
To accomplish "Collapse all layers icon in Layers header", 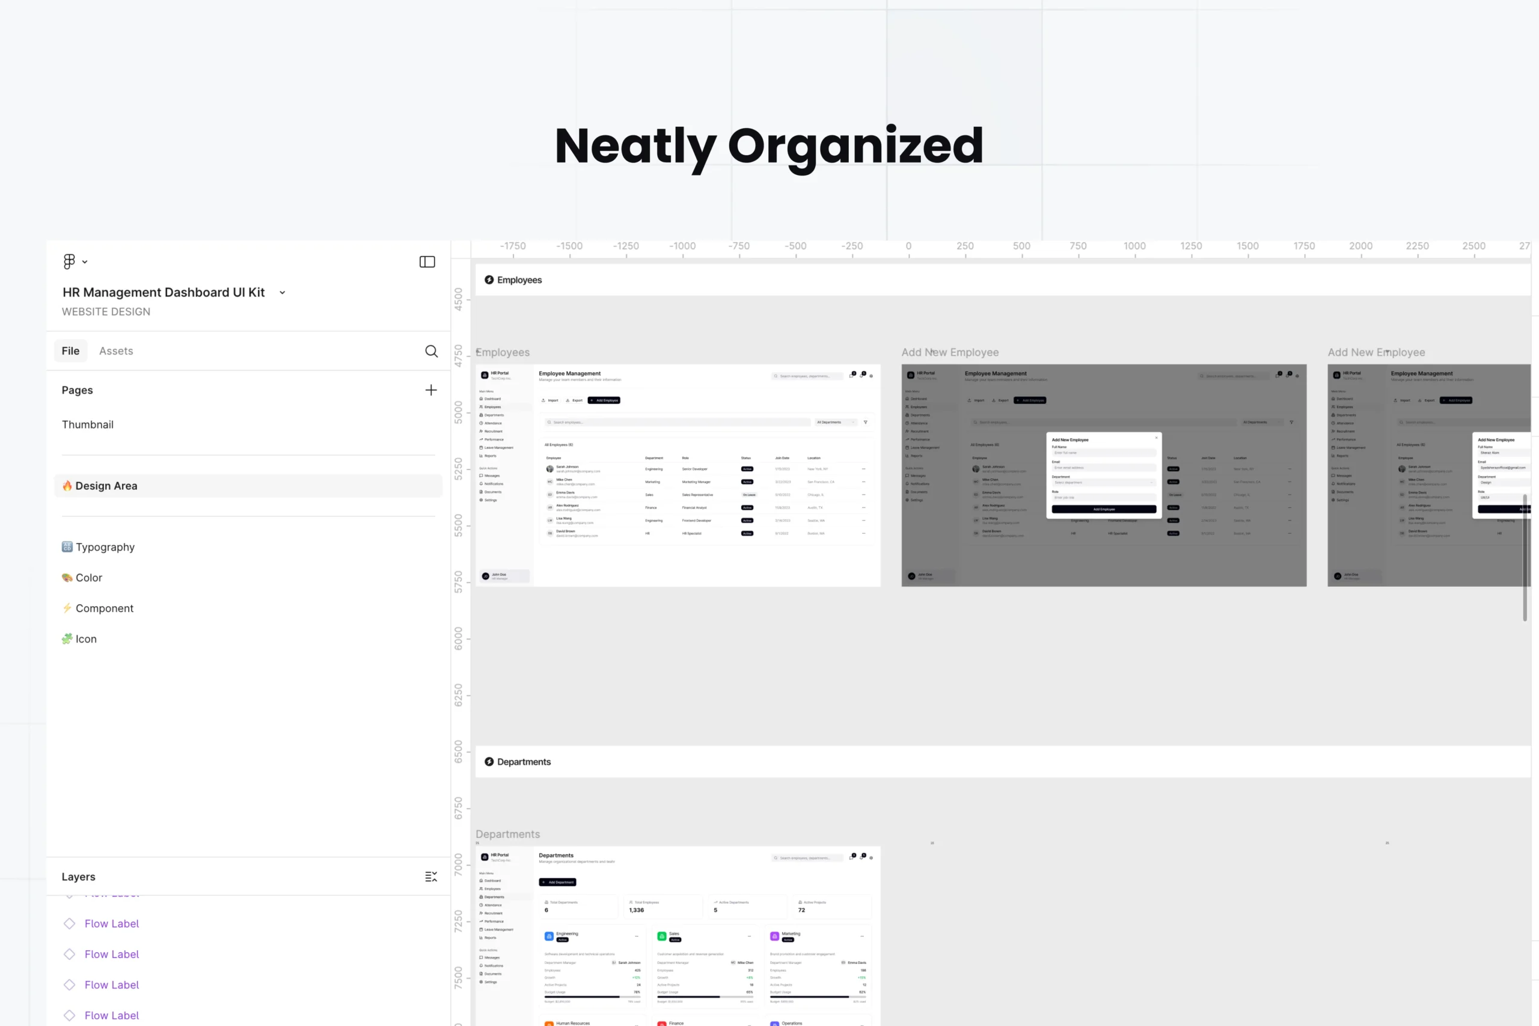I will point(430,877).
